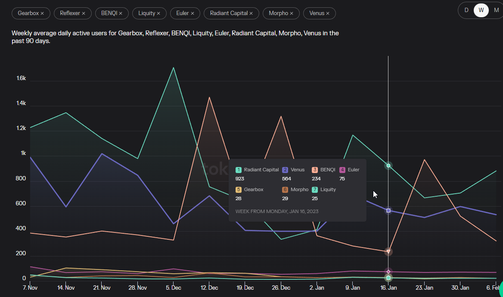Click the BENQI value 234 in tooltip

pos(316,179)
